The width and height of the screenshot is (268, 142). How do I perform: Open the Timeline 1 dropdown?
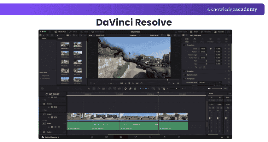point(135,35)
